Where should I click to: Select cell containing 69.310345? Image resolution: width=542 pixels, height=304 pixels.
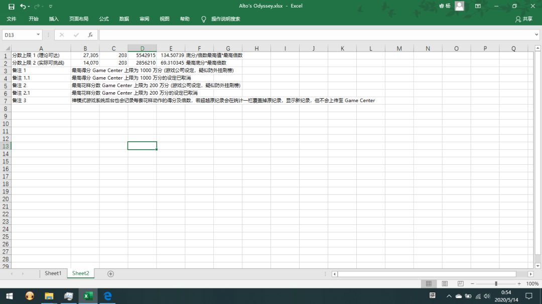pos(171,63)
